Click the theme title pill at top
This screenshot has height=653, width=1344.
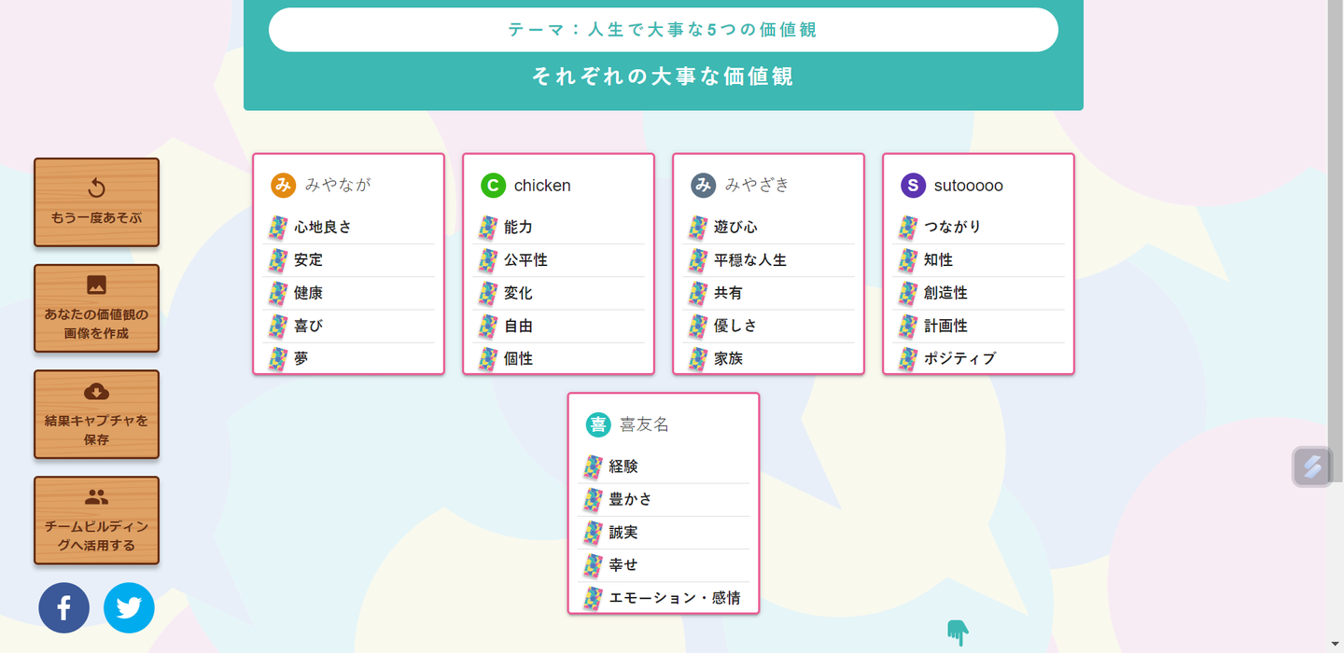pos(663,30)
